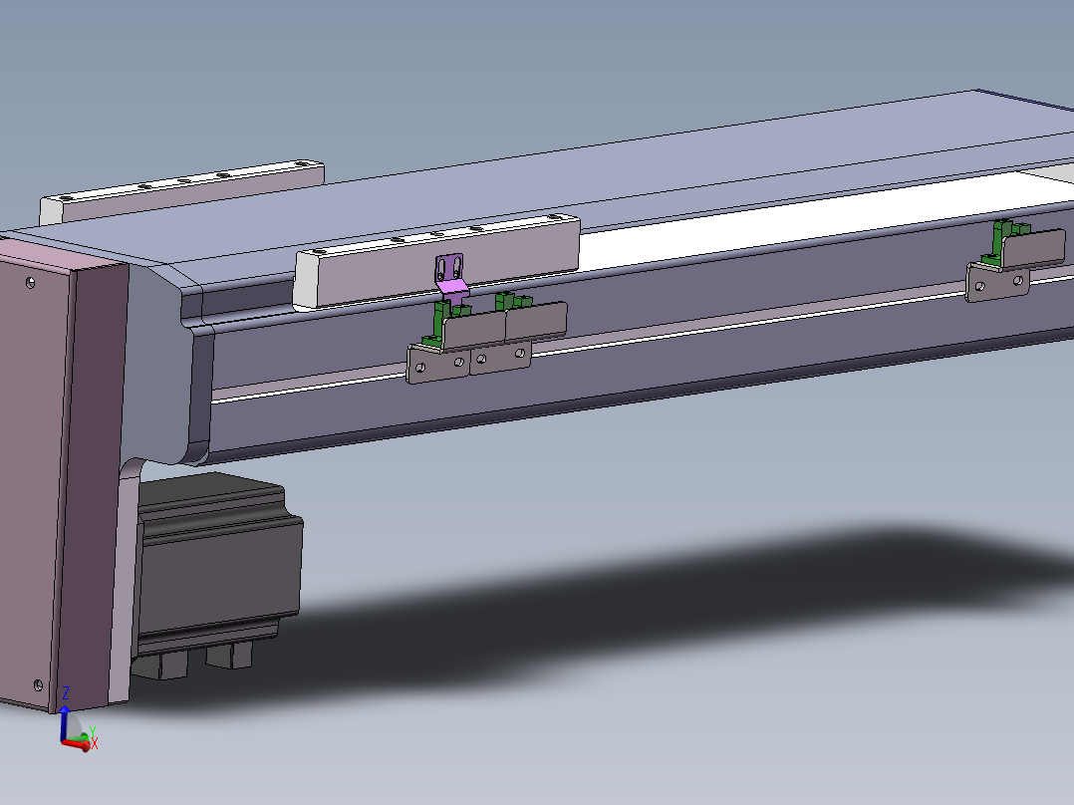Pick the lower screw hole on the end plate

point(38,684)
